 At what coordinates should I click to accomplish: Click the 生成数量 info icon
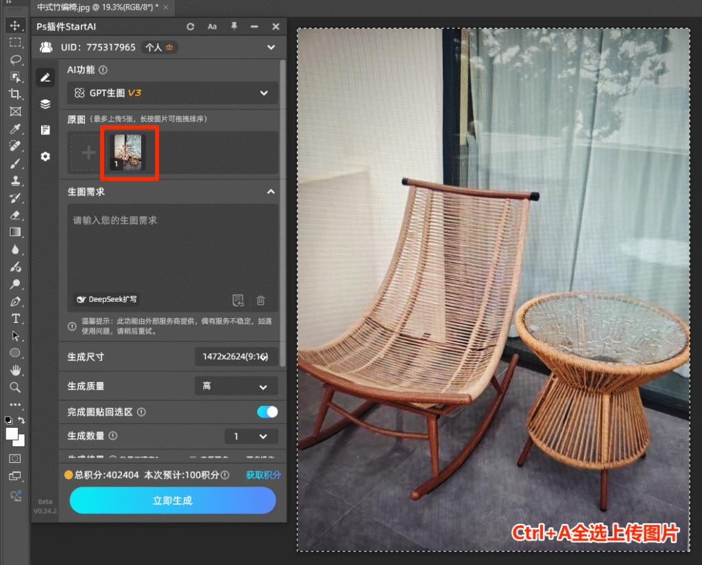pyautogui.click(x=113, y=435)
